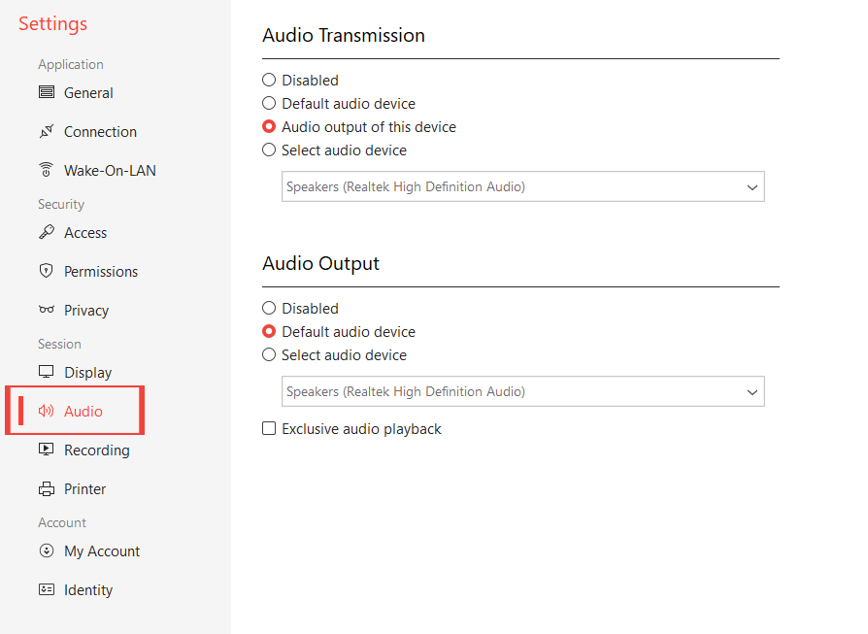Click the Display monitor icon
Image resolution: width=868 pixels, height=634 pixels.
pyautogui.click(x=46, y=373)
